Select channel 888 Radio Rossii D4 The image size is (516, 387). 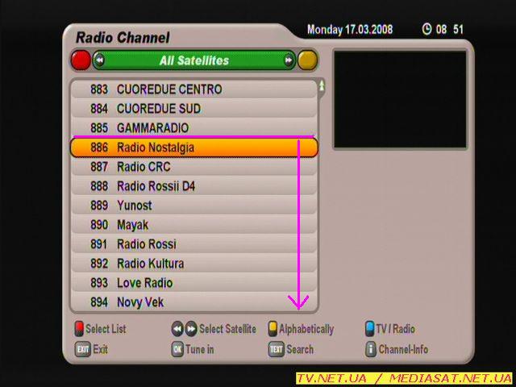pos(193,186)
